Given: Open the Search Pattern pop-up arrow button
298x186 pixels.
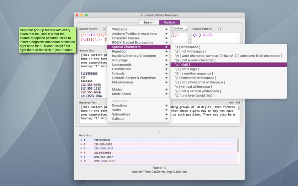Looking at the screenshot, I should [x=105, y=29].
